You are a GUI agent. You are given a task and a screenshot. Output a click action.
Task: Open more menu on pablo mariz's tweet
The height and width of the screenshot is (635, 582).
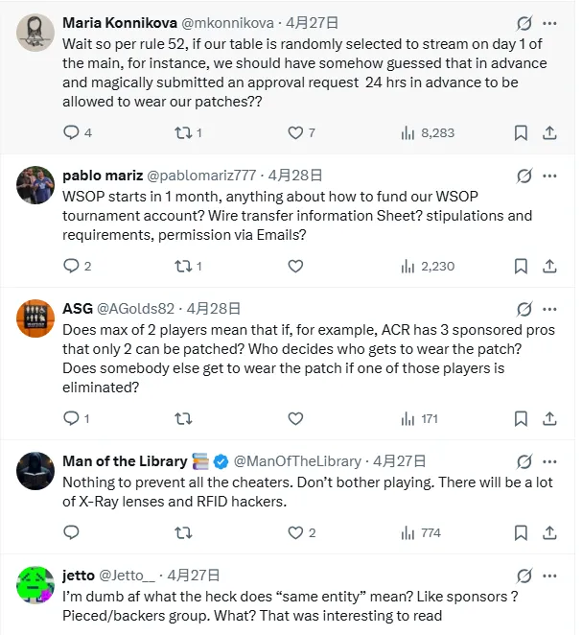click(x=550, y=176)
